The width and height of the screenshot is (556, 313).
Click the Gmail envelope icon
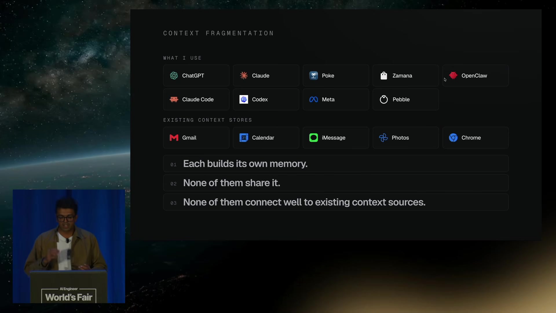(174, 138)
